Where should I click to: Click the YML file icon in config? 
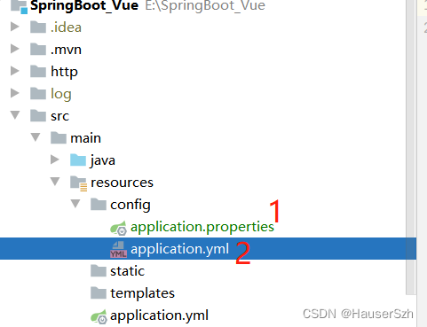[x=118, y=250]
